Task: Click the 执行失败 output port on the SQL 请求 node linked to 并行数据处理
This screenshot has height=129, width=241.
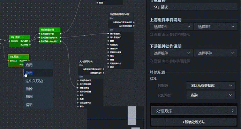Action: click(30, 45)
